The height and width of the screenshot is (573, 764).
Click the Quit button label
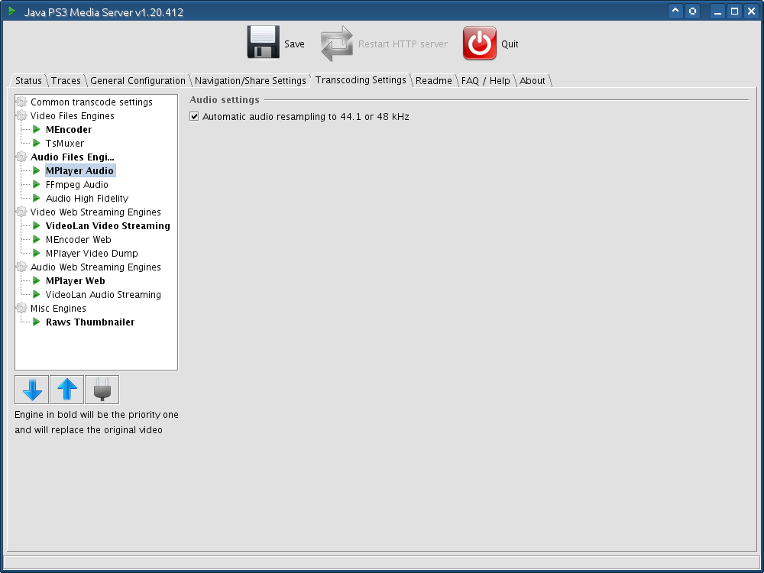[510, 44]
